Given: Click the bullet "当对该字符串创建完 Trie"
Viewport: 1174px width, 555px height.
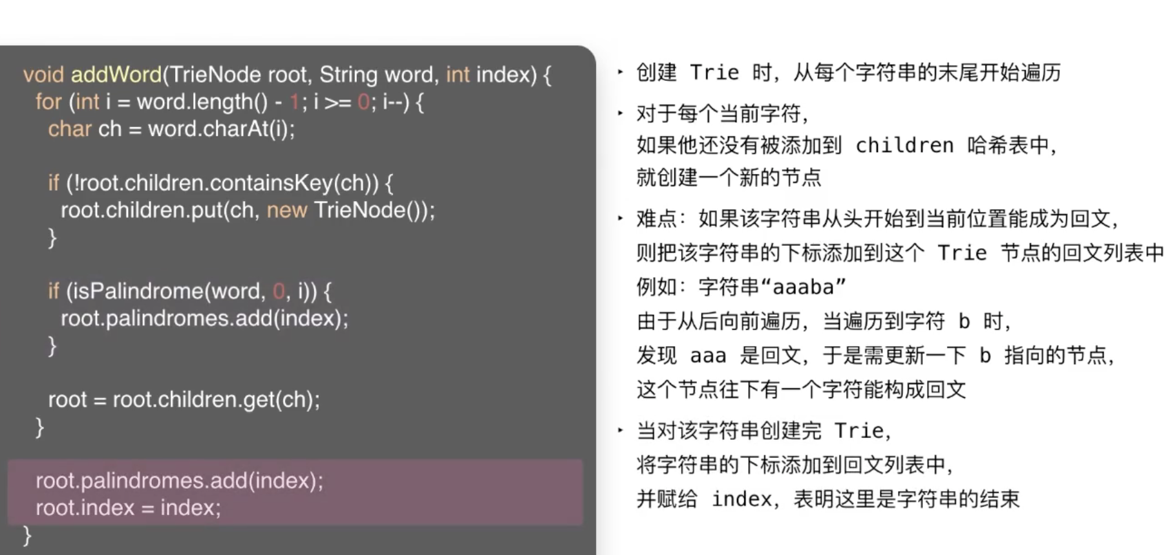Looking at the screenshot, I should tap(763, 431).
